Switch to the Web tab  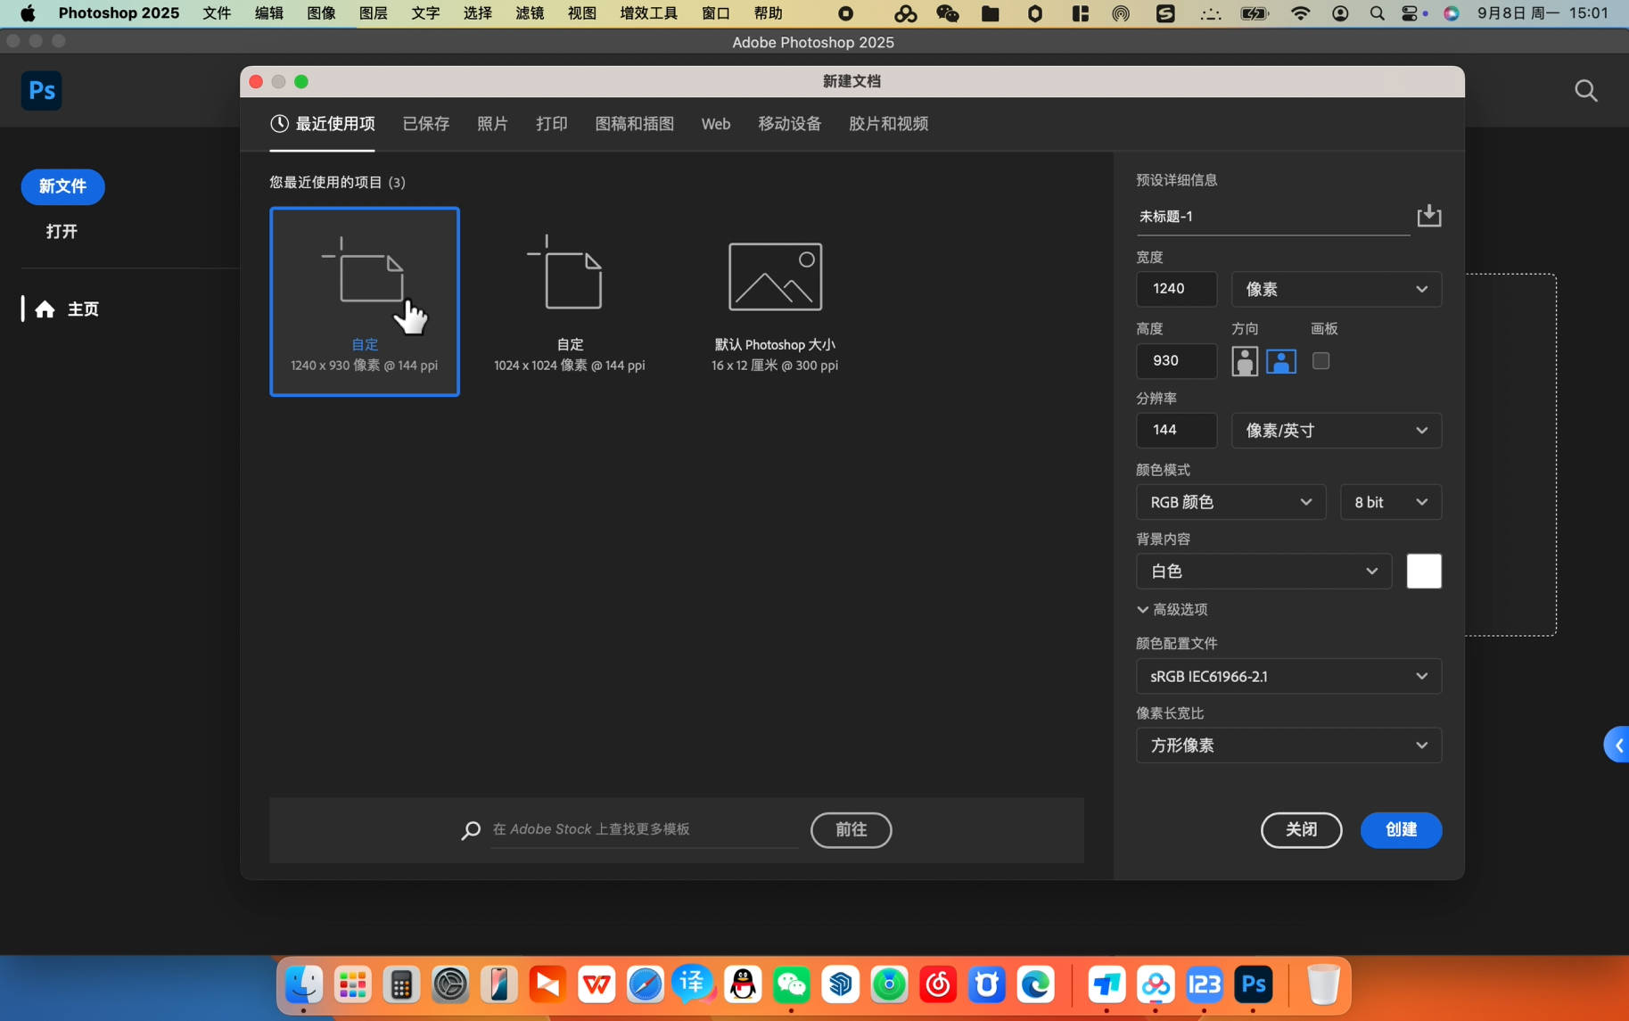715,124
